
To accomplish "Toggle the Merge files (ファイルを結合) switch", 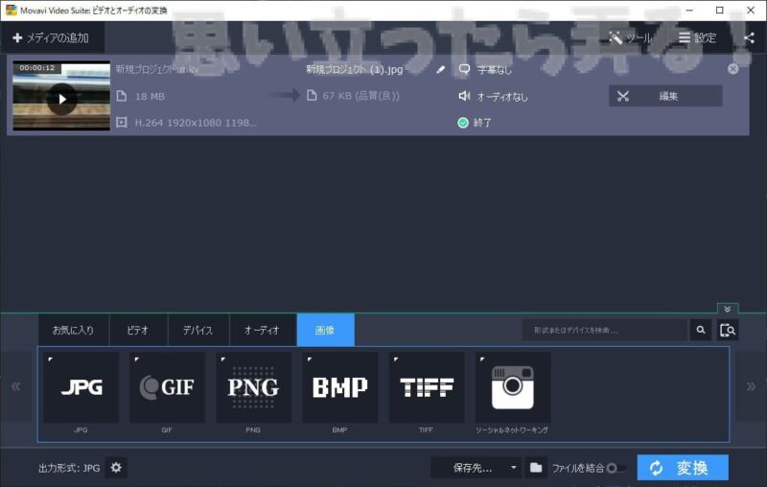I will tap(615, 468).
